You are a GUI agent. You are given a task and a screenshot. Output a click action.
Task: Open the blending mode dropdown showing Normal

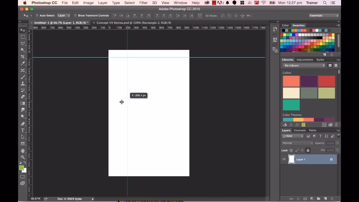pyautogui.click(x=297, y=143)
